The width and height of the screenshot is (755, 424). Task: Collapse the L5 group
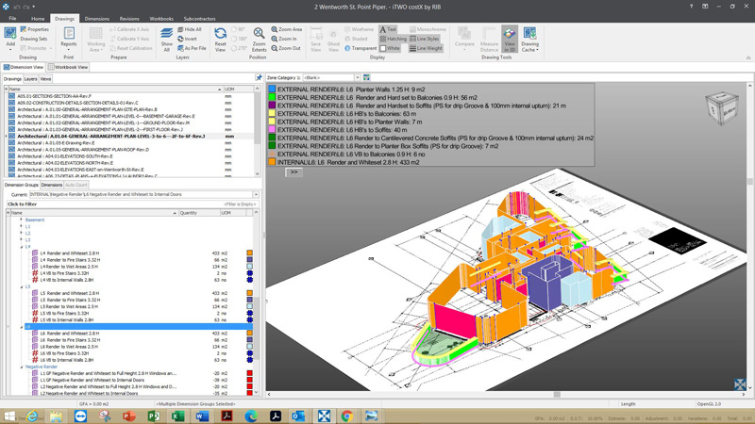pyautogui.click(x=21, y=286)
